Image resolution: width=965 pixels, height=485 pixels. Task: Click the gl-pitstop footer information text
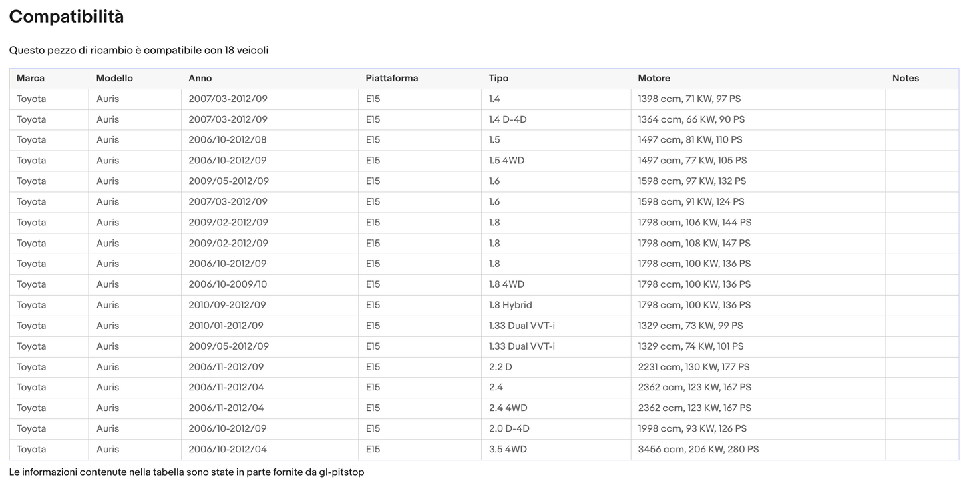point(187,472)
